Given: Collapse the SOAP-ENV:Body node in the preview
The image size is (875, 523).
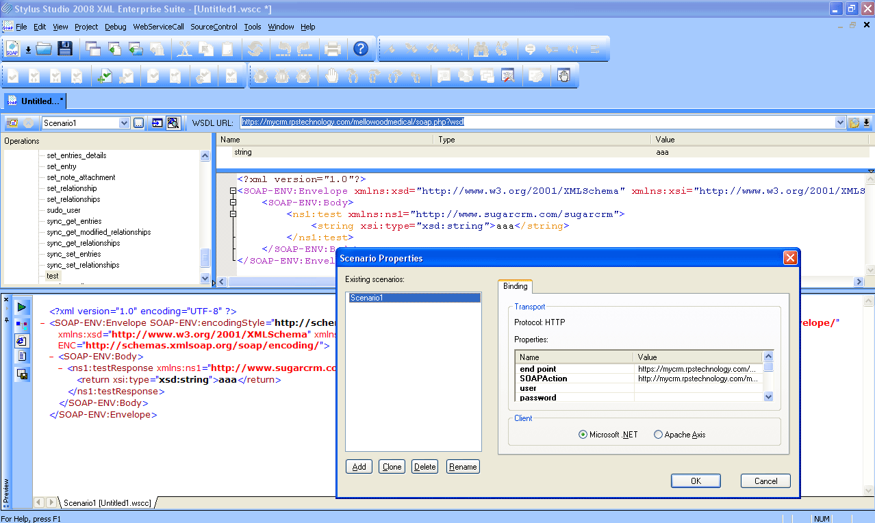Looking at the screenshot, I should click(52, 357).
